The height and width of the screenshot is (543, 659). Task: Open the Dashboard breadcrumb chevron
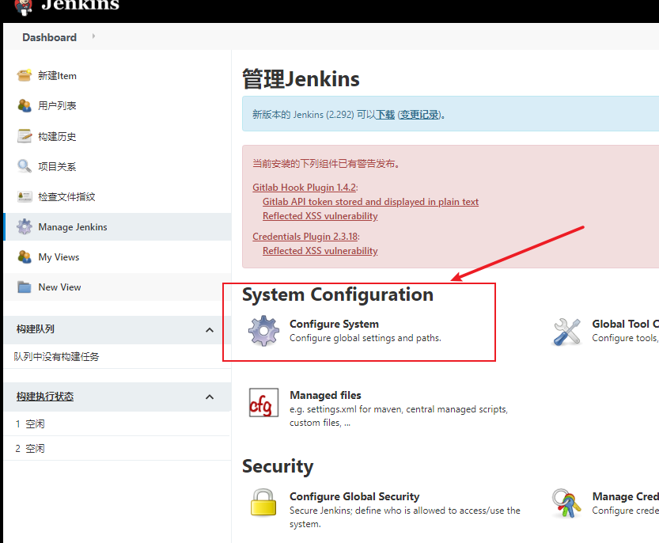point(93,37)
